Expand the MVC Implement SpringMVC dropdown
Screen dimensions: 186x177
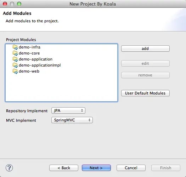coord(72,120)
